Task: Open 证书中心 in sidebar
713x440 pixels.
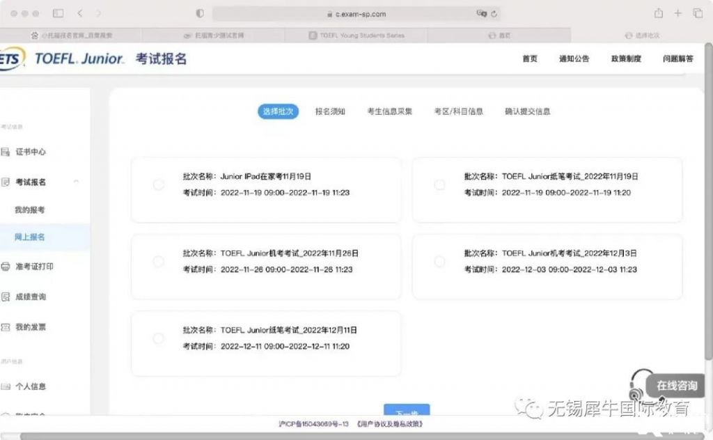Action: [x=31, y=152]
